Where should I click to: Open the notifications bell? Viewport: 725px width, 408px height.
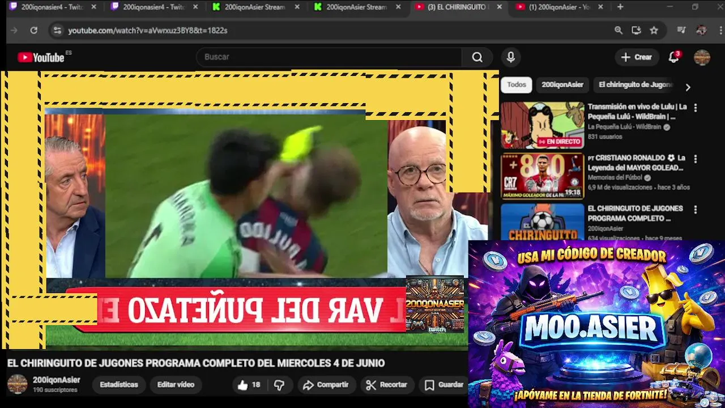(x=673, y=57)
